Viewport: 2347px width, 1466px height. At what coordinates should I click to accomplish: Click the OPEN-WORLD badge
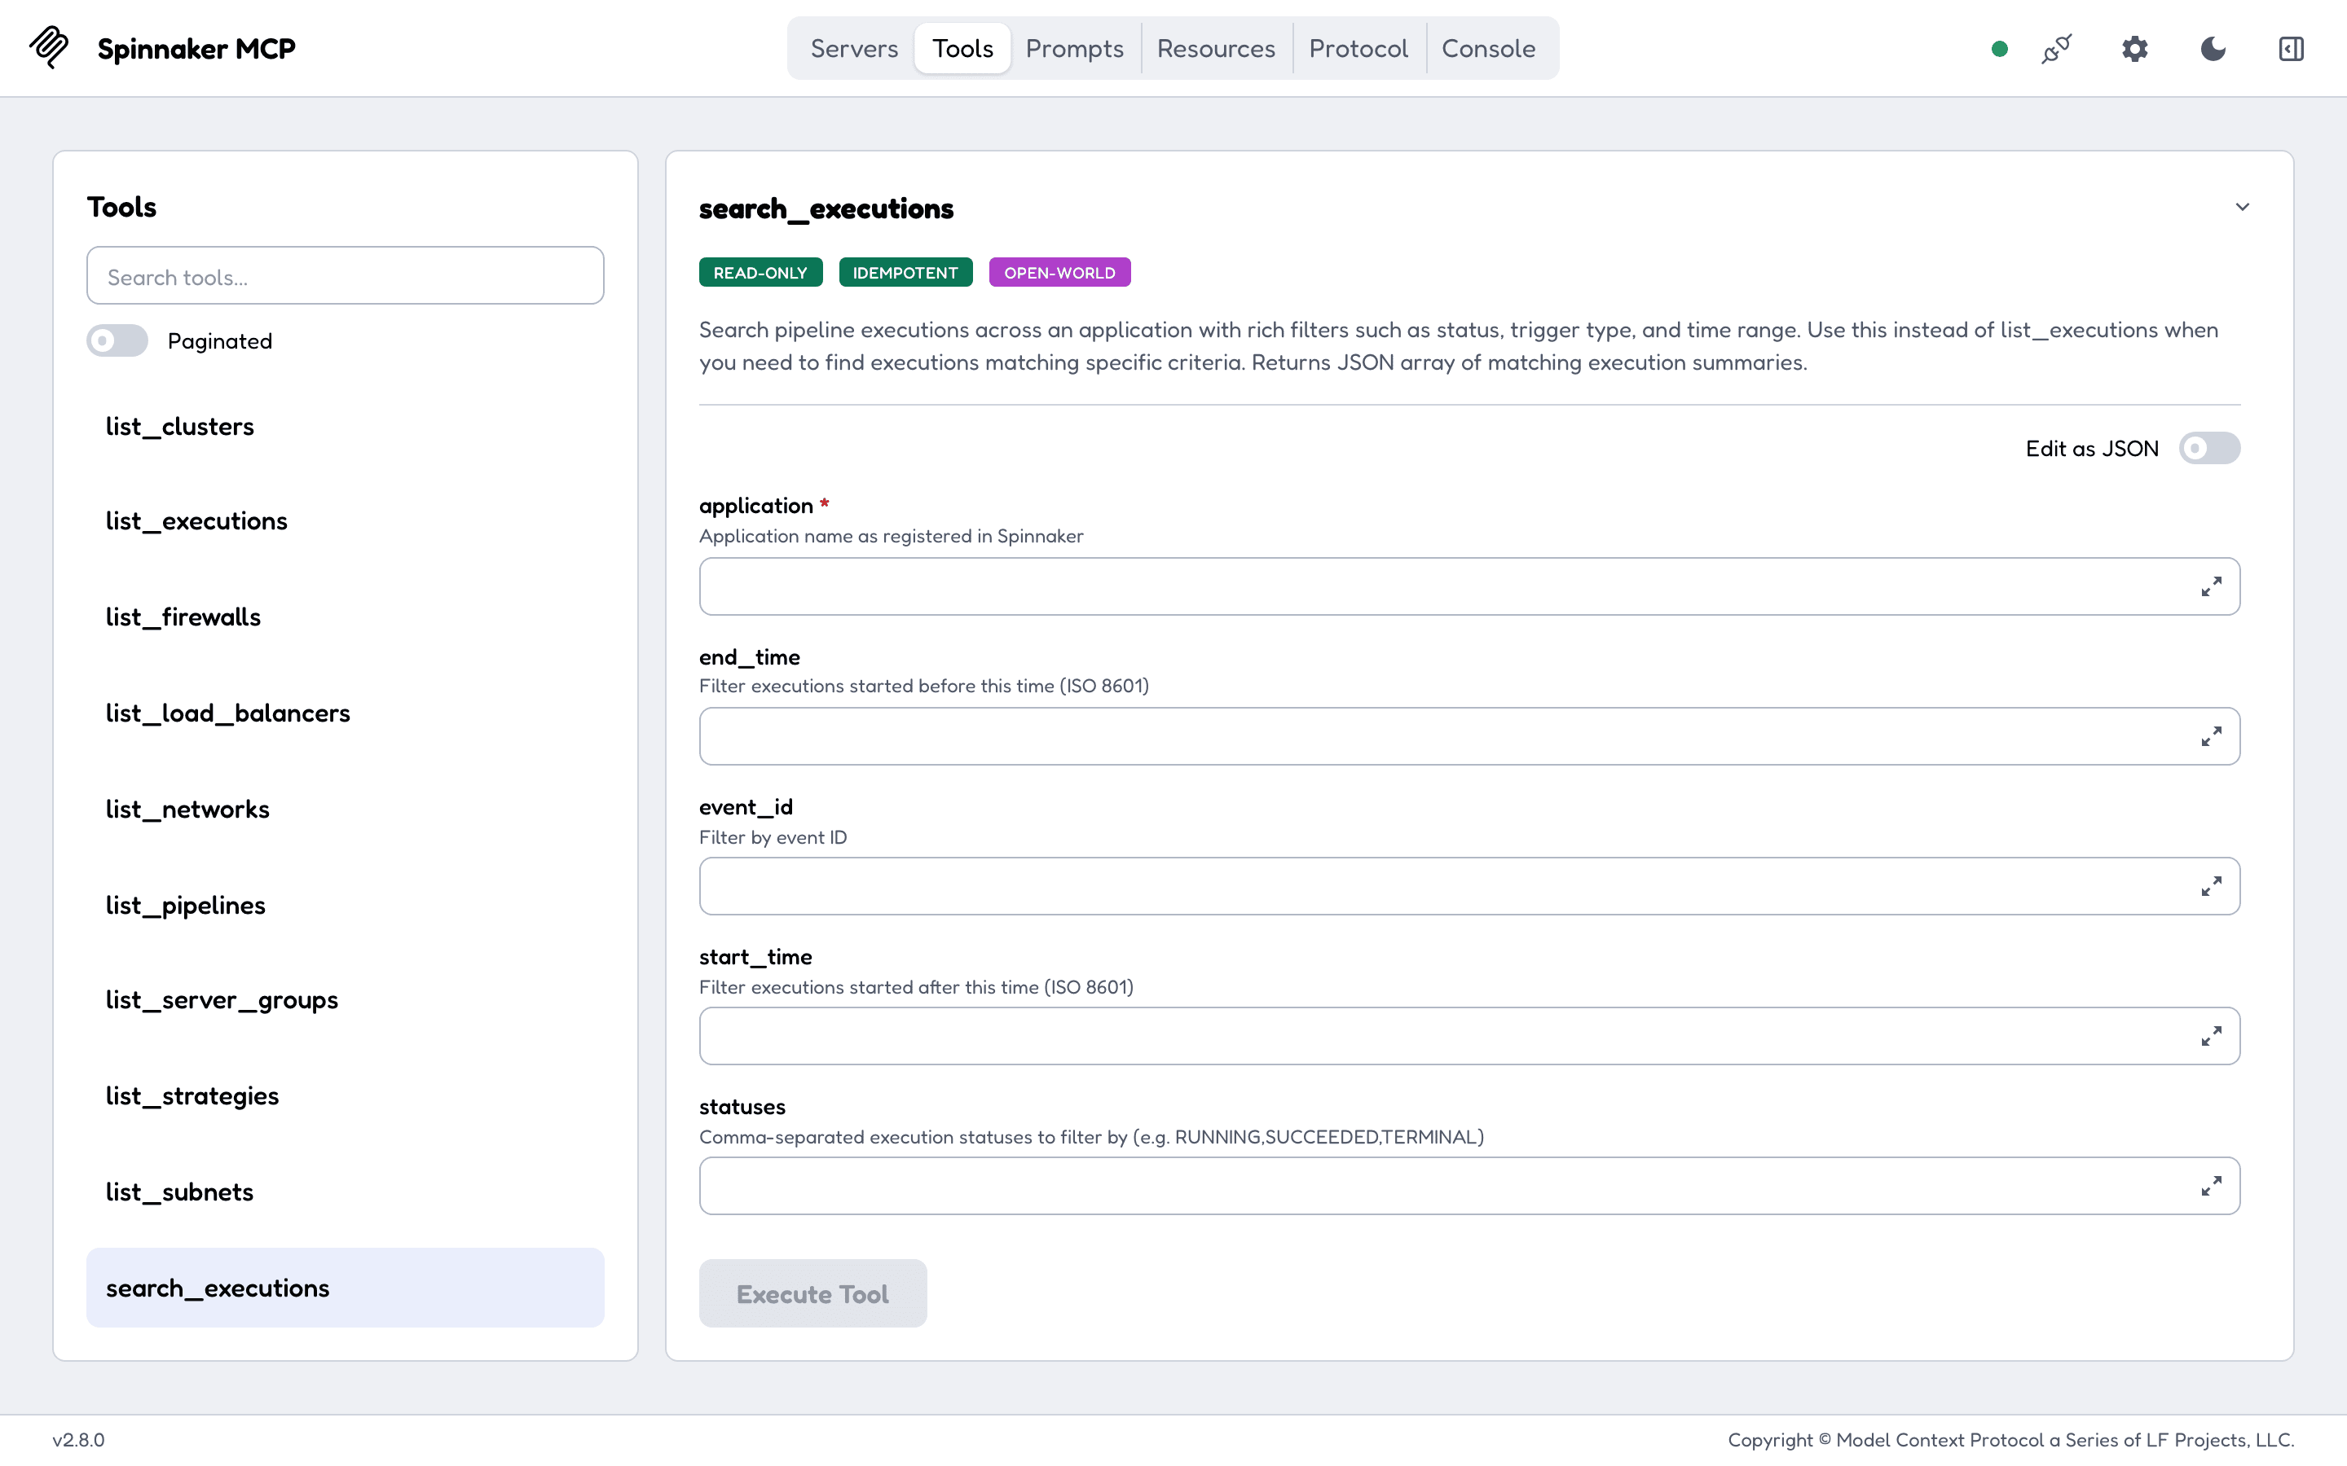[x=1059, y=273]
